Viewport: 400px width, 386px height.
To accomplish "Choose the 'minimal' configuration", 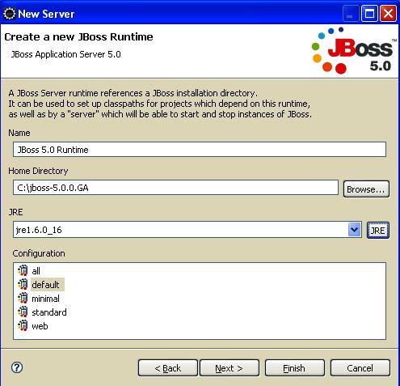I will [45, 299].
